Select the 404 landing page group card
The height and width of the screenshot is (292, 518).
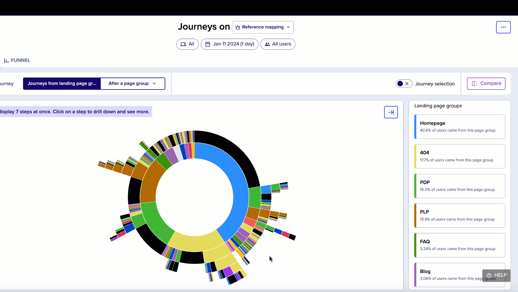(x=460, y=156)
